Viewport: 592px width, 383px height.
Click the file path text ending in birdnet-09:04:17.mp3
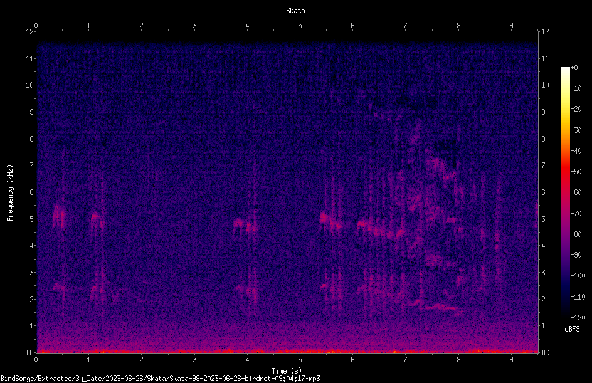(160, 379)
